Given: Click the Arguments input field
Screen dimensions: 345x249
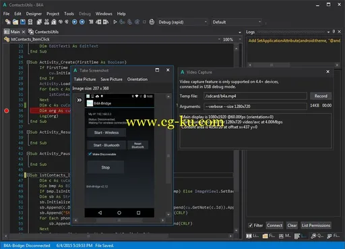Looking at the screenshot, I should pos(255,107).
